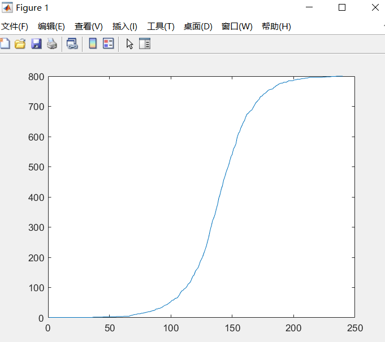Open the 窗口(W) menu
The width and height of the screenshot is (385, 342).
click(x=237, y=26)
